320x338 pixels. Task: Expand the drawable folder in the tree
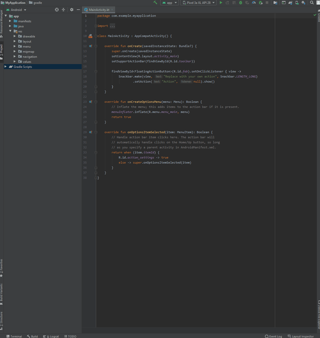coord(15,36)
